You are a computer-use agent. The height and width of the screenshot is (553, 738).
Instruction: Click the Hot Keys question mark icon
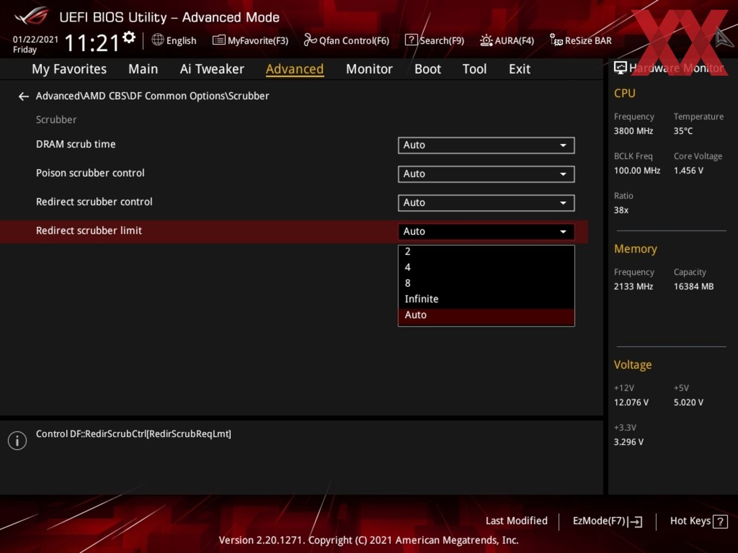pyautogui.click(x=720, y=522)
